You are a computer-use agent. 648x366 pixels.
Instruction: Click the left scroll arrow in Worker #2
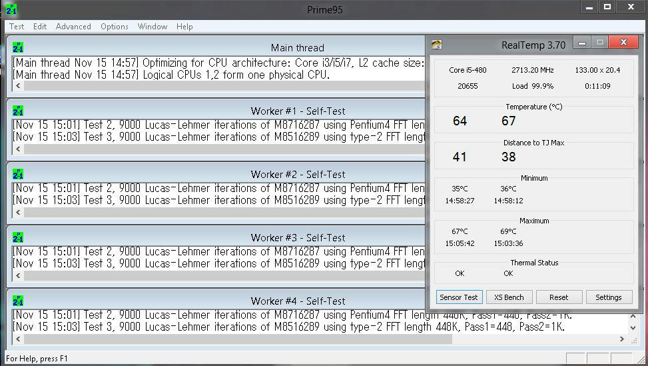[x=18, y=212]
